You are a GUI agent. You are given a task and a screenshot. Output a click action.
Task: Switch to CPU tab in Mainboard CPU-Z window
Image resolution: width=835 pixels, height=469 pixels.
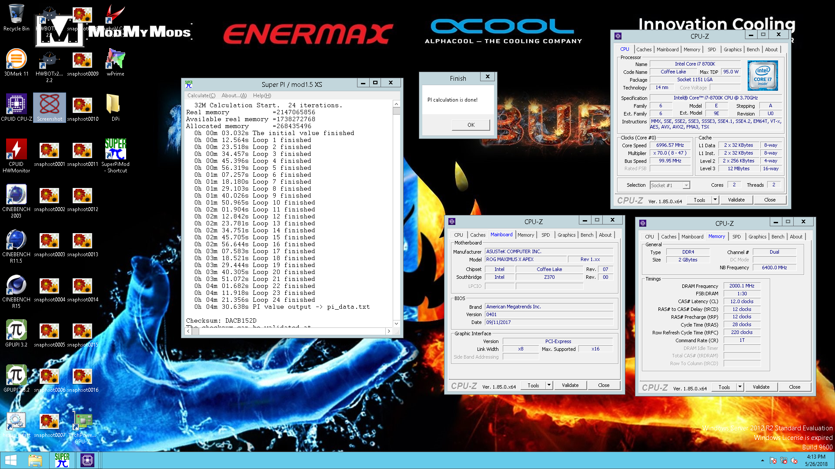point(458,235)
